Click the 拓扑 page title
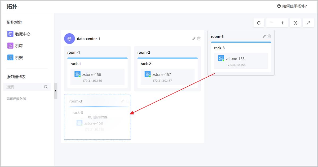Screen dimensions: 318x167 pyautogui.click(x=12, y=7)
